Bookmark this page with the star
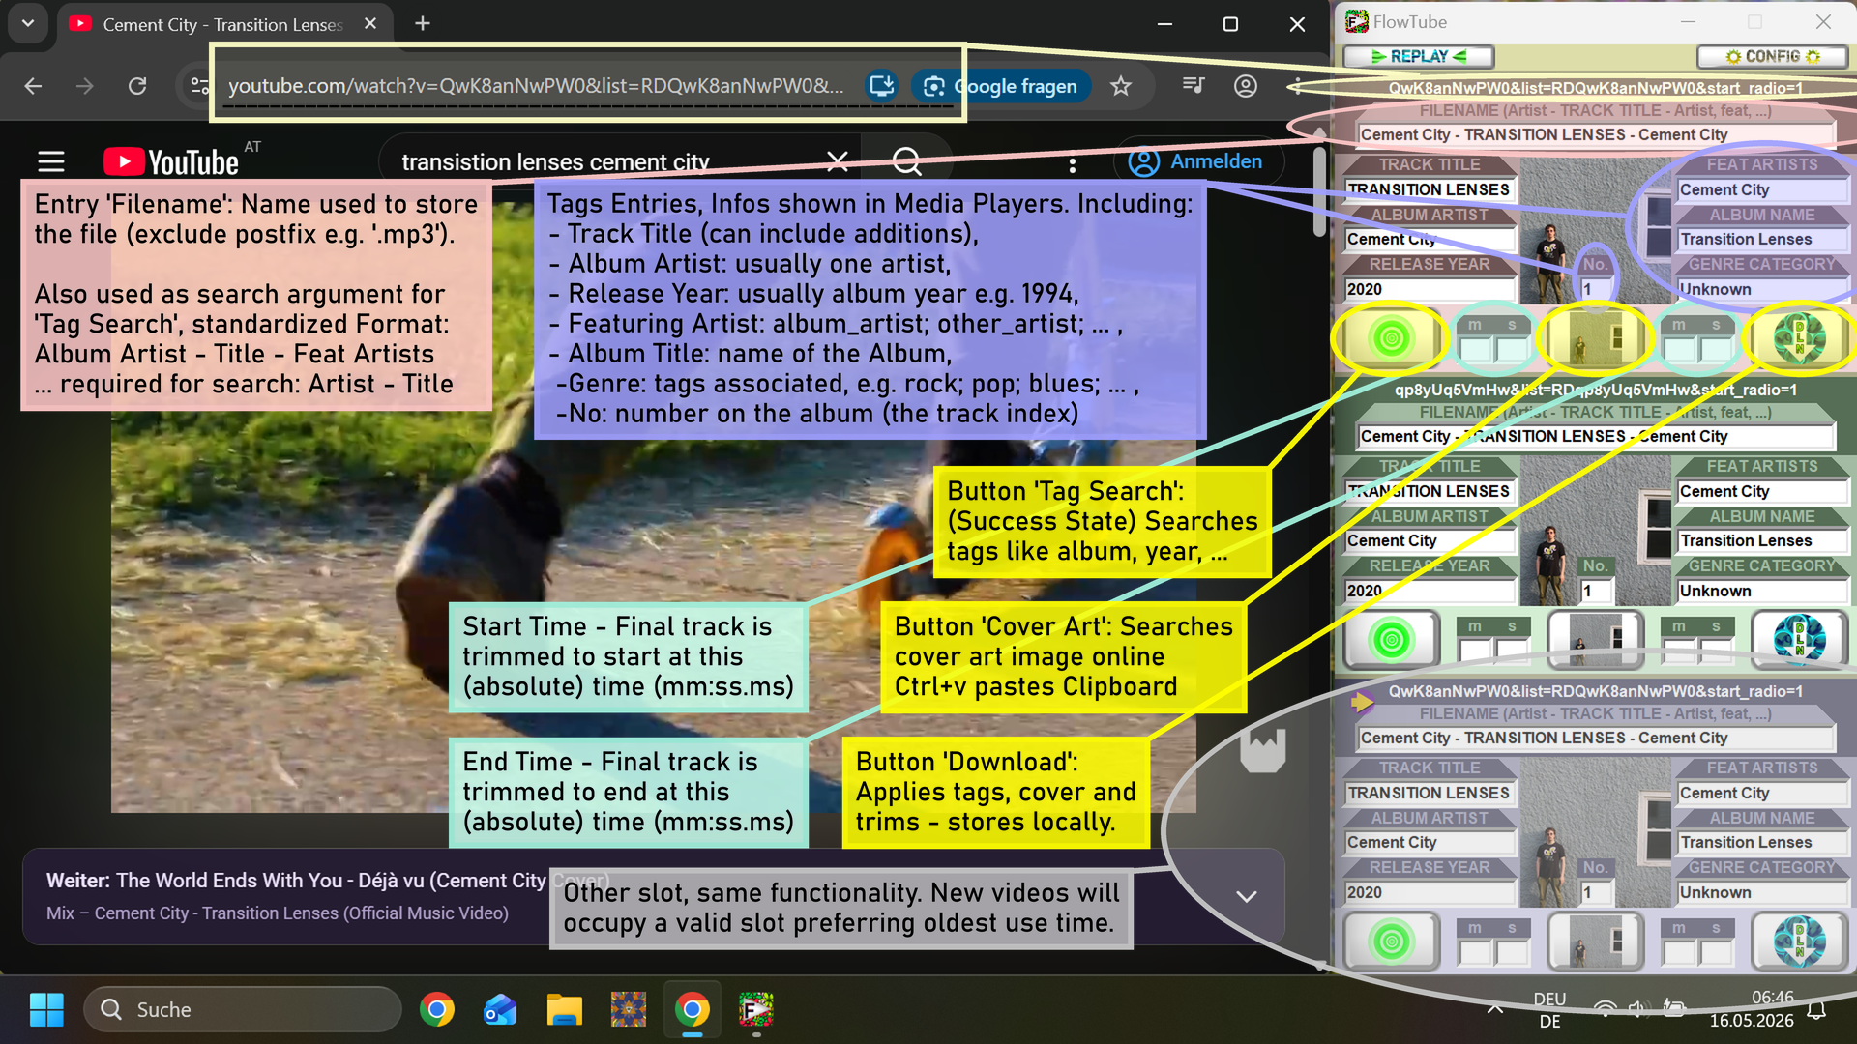The image size is (1857, 1044). tap(1120, 86)
